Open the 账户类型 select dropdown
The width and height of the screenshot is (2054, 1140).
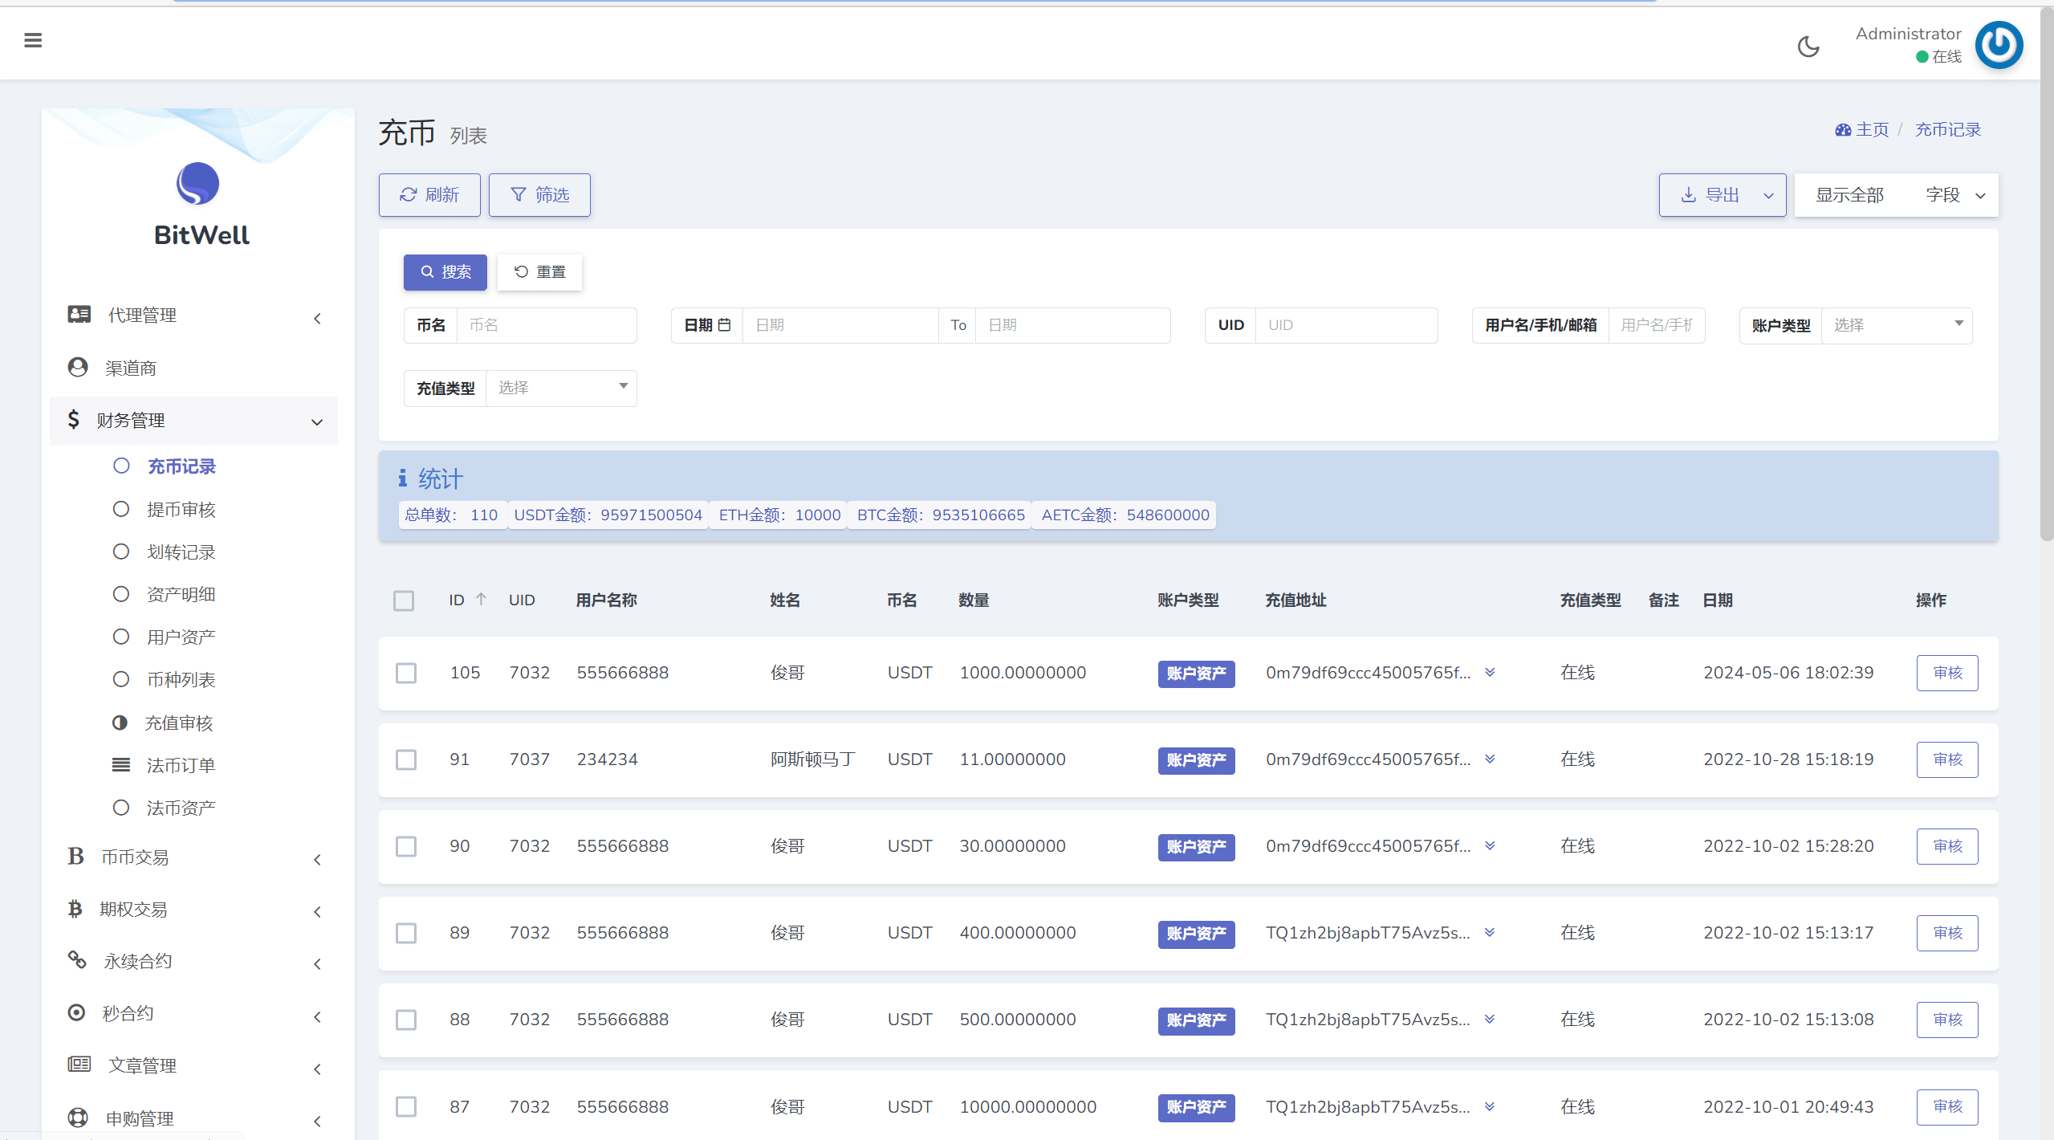coord(1896,325)
